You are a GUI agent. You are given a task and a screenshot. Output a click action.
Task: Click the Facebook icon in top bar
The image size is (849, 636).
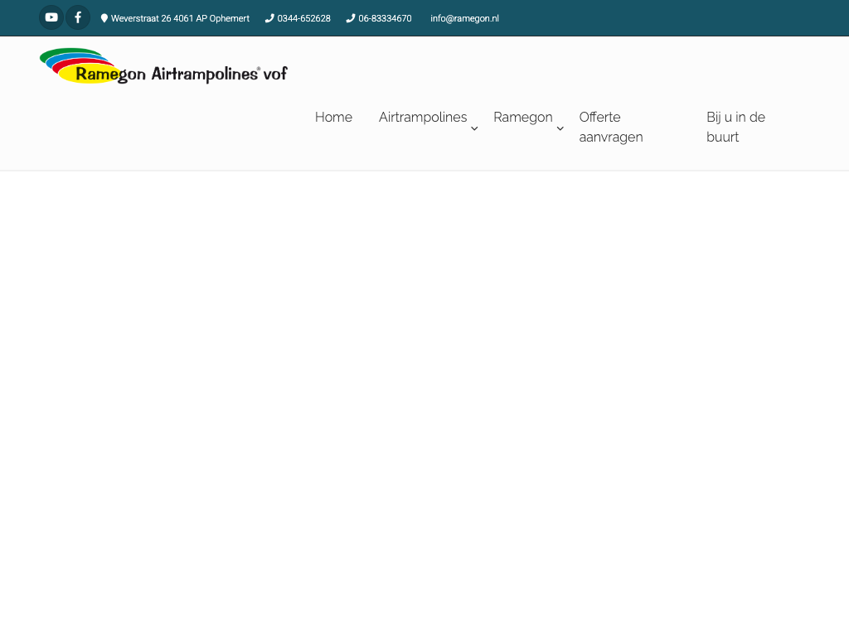[x=78, y=17]
